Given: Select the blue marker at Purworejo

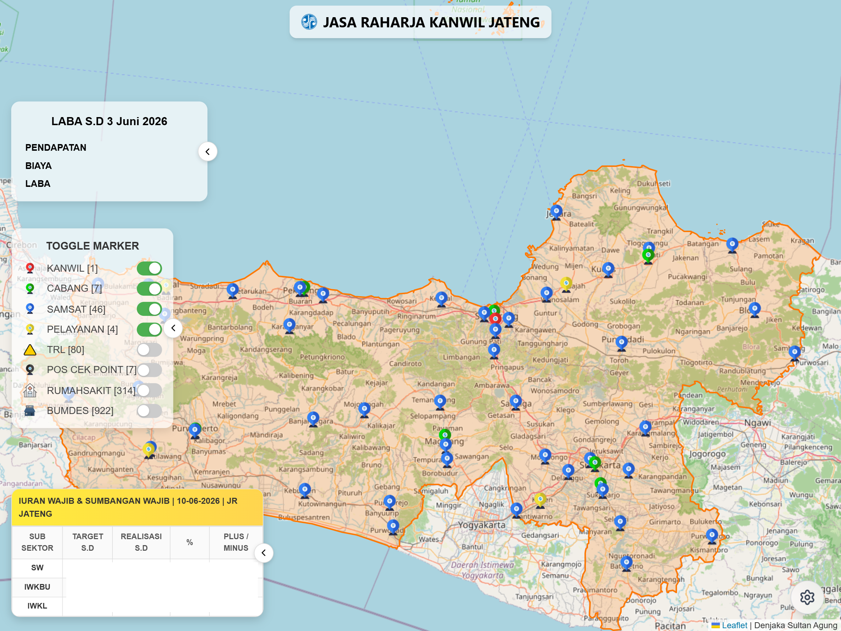Looking at the screenshot, I should point(390,502).
